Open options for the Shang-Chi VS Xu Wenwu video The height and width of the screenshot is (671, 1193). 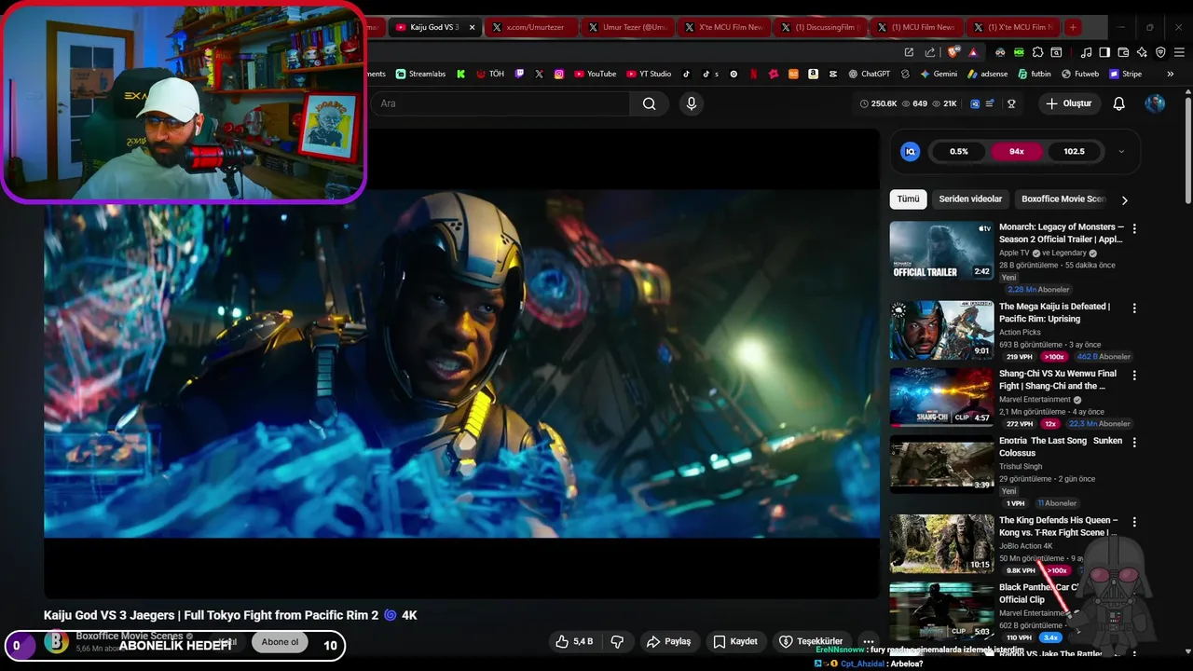click(x=1134, y=375)
